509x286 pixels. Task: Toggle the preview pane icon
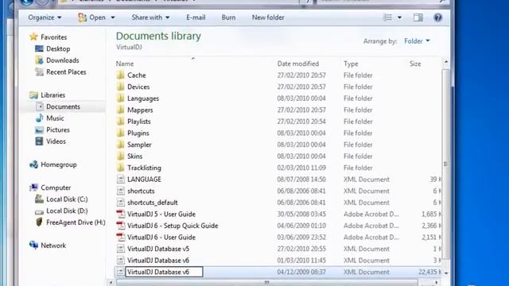(x=418, y=17)
